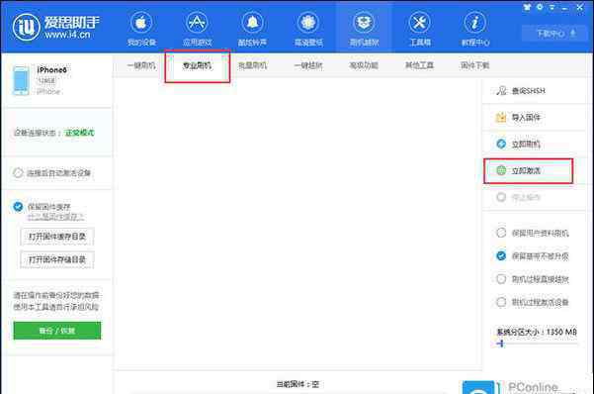This screenshot has height=394, width=594.
Task: Open the 教程中心 info icon
Action: 475,23
